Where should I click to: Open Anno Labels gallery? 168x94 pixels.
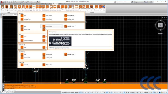[55, 8]
